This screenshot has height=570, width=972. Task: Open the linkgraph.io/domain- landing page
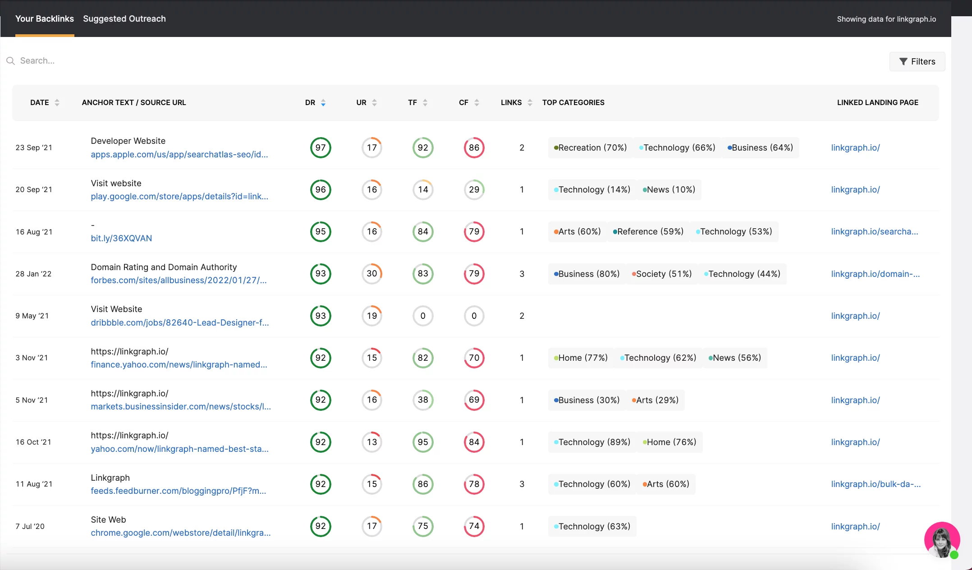[876, 273]
